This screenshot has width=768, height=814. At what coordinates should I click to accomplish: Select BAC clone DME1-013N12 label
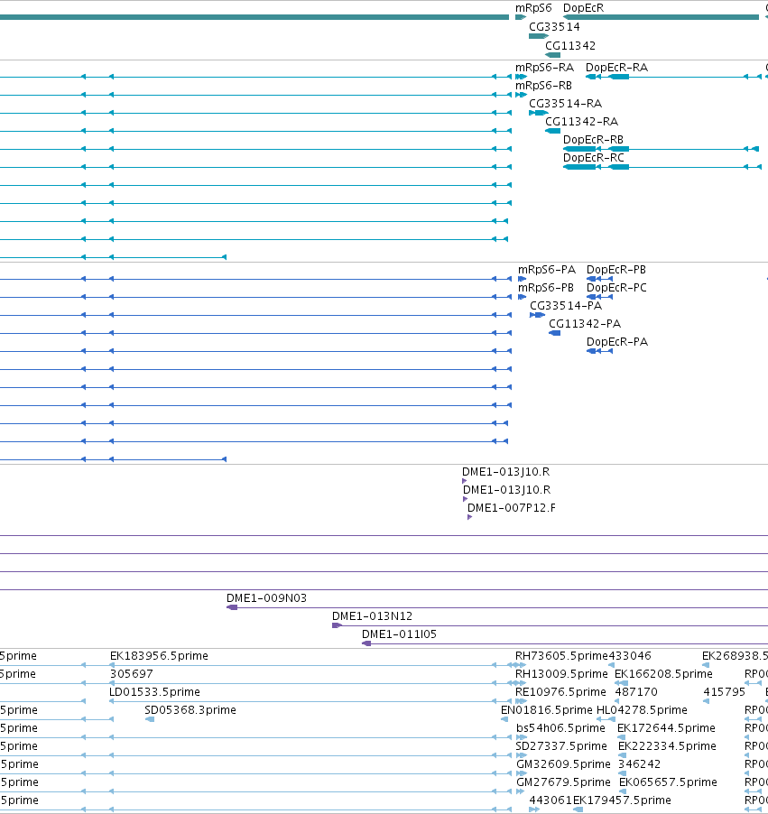pos(372,616)
